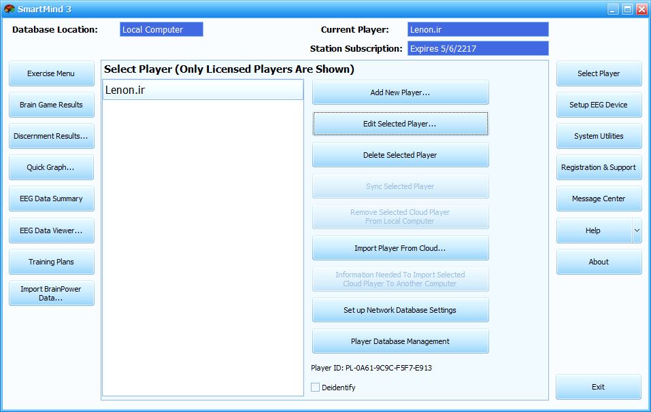Click the SmartMind 3 title bar icon
The image size is (651, 412).
(x=10, y=9)
